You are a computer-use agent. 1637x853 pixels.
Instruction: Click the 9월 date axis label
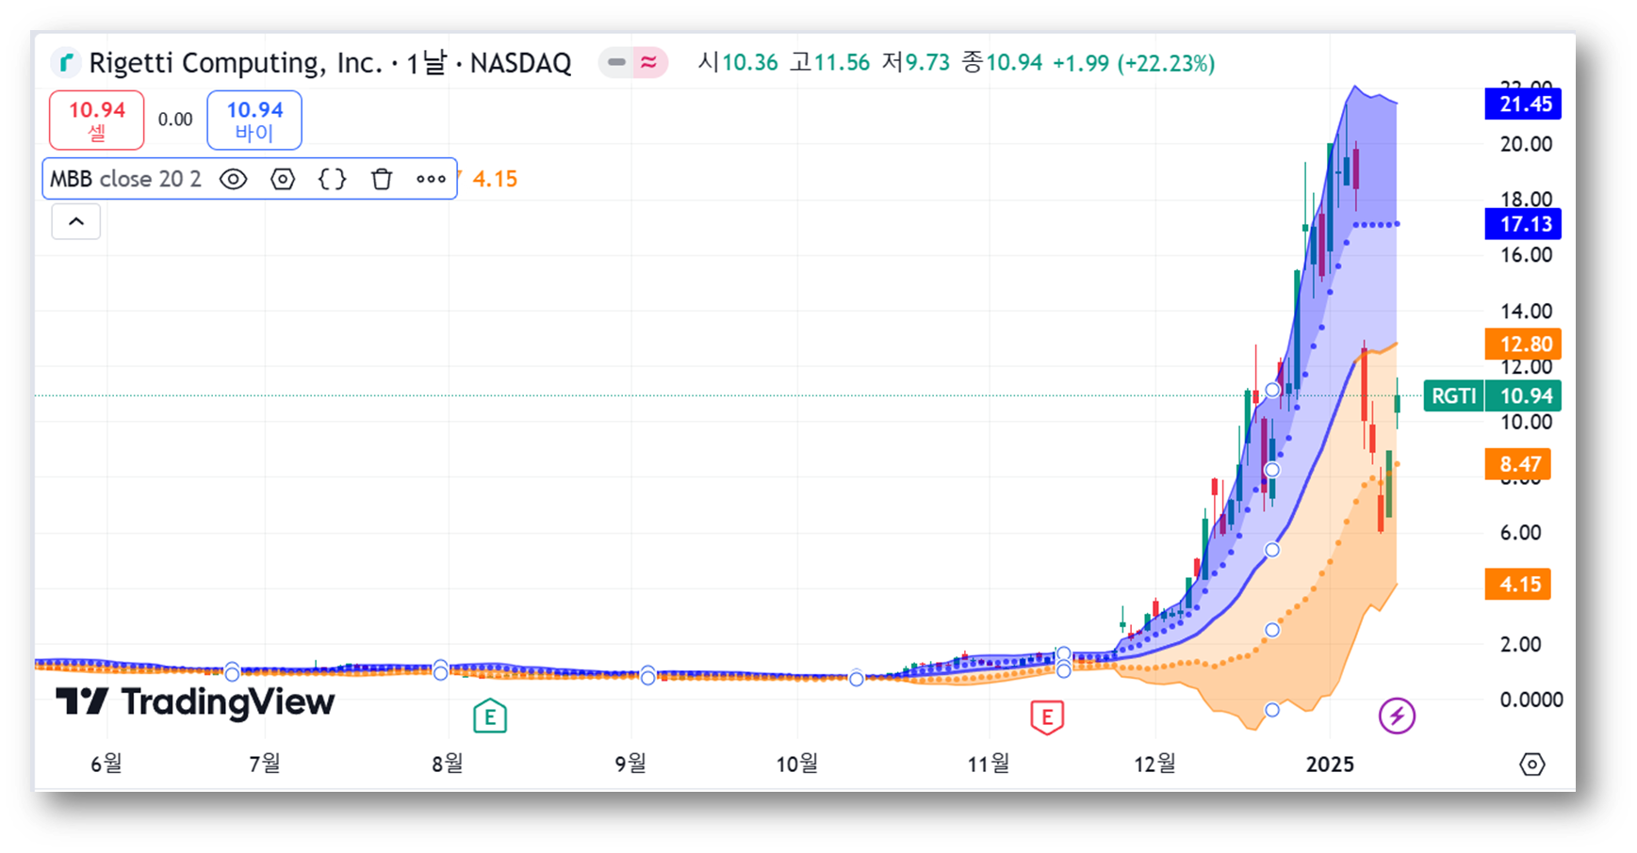(630, 764)
